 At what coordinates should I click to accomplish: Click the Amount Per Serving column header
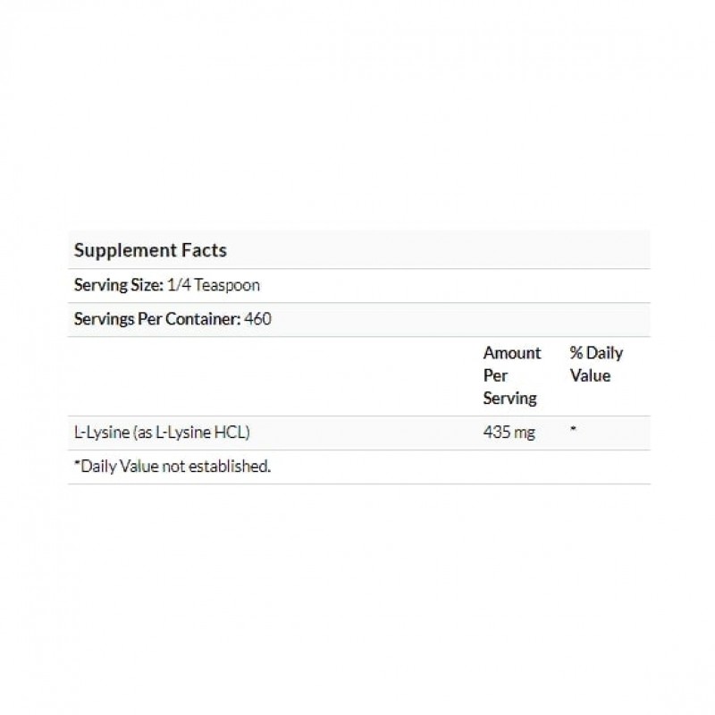(x=511, y=375)
